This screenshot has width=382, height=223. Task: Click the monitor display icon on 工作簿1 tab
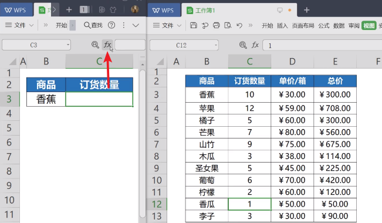pos(280,10)
